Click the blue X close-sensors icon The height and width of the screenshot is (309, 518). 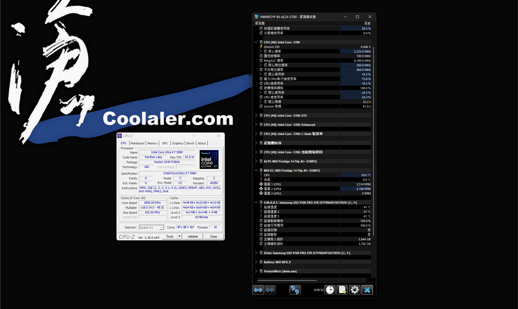[367, 290]
